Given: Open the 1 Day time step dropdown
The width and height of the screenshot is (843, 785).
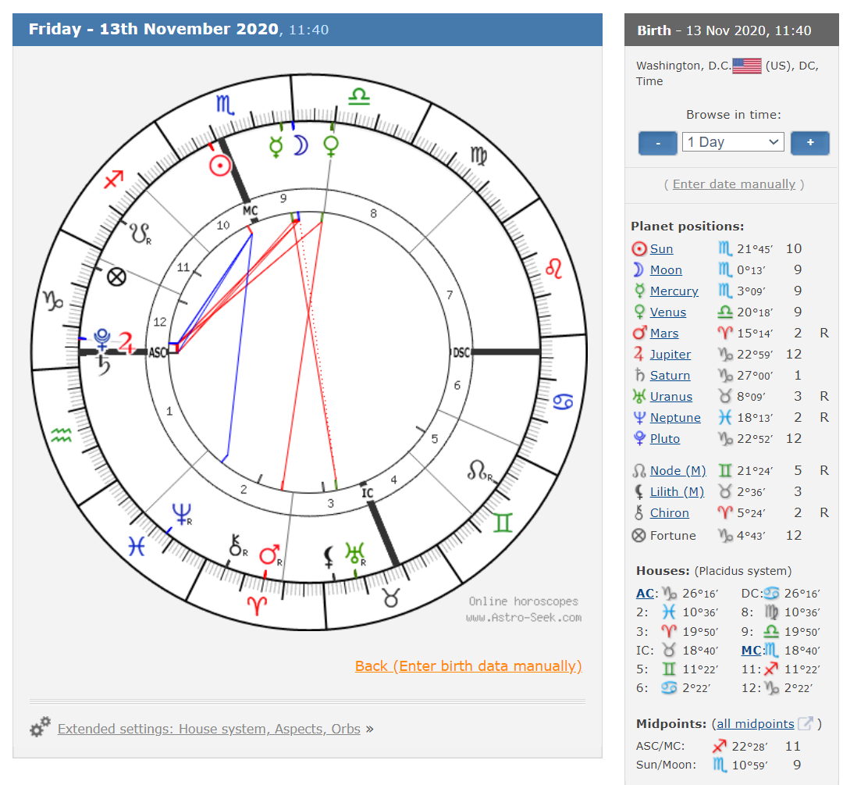Looking at the screenshot, I should 733,142.
